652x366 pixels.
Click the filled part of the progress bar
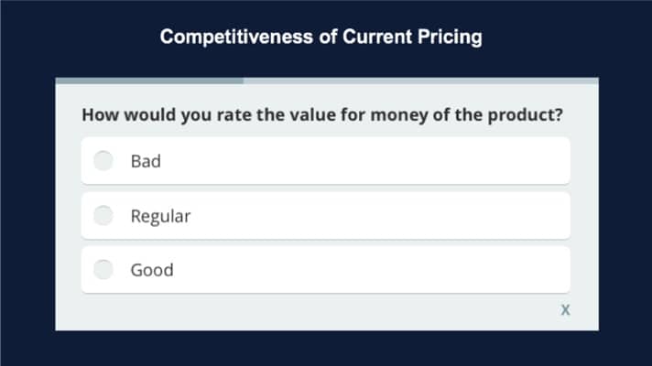[x=149, y=81]
